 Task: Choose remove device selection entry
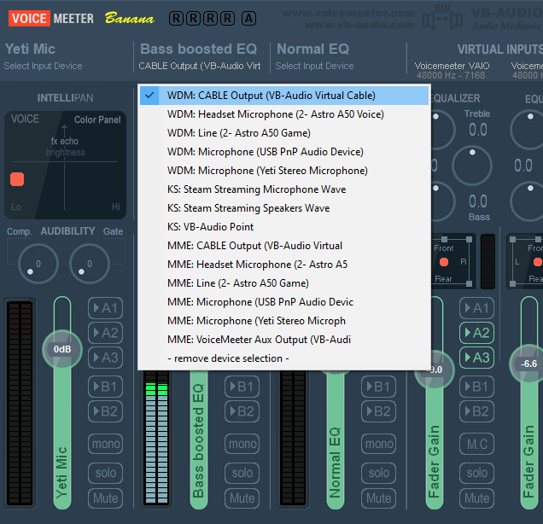coord(284,358)
